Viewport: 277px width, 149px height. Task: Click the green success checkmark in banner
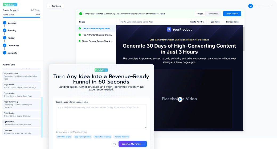(x=80, y=14)
